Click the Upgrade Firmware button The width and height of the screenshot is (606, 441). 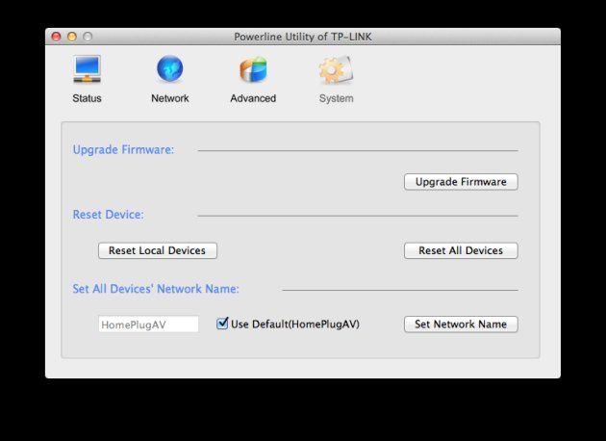tap(461, 182)
